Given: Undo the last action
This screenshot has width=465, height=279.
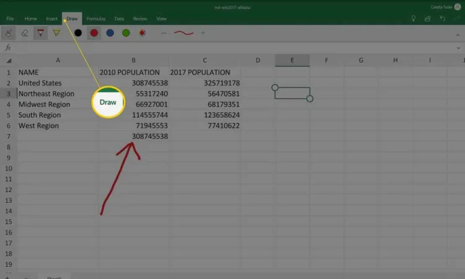Looking at the screenshot, I should coord(443,19).
